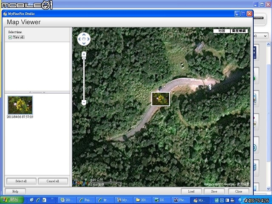The image size is (272, 204).
Task: Zoom in with the plus button
Action: coord(84,54)
